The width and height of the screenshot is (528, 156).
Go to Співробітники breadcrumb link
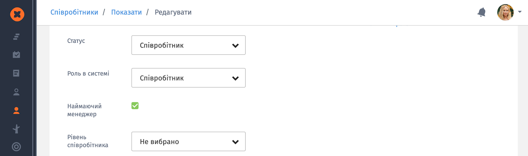click(74, 12)
